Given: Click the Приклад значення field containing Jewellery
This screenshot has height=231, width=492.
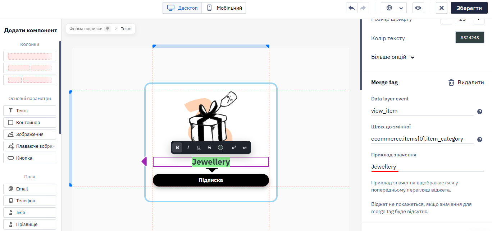Looking at the screenshot, I should (x=428, y=167).
